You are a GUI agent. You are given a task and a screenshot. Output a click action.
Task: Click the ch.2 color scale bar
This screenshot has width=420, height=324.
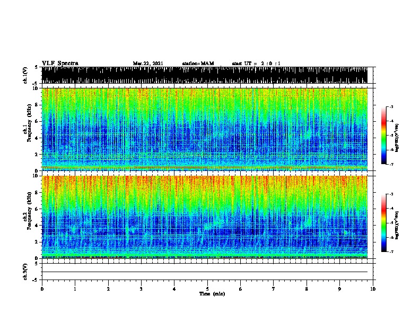click(x=384, y=223)
